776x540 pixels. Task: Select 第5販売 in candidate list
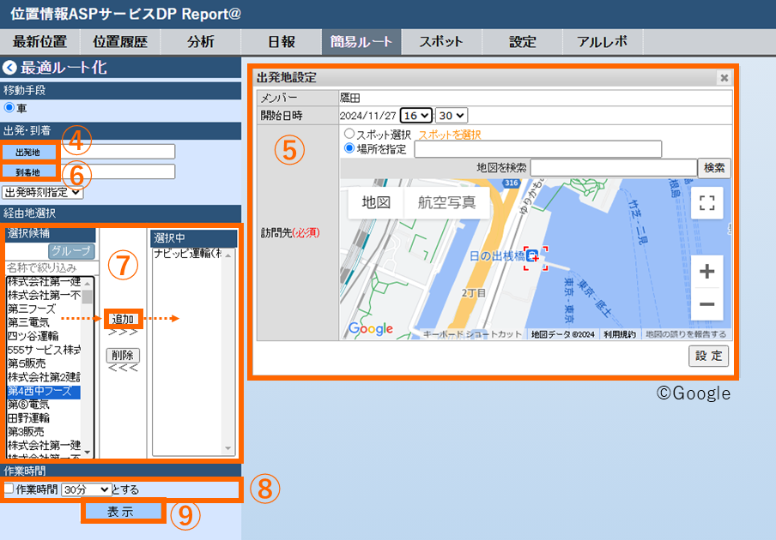click(44, 363)
